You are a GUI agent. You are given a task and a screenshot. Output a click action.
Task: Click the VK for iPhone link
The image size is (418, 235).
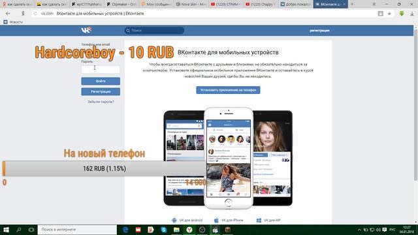point(229,221)
